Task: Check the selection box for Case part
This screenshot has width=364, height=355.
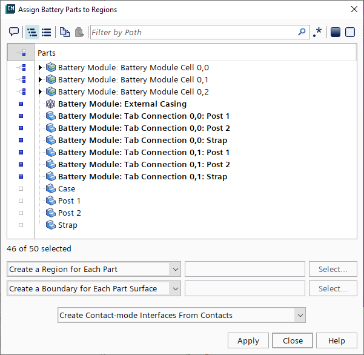Action: click(x=21, y=189)
